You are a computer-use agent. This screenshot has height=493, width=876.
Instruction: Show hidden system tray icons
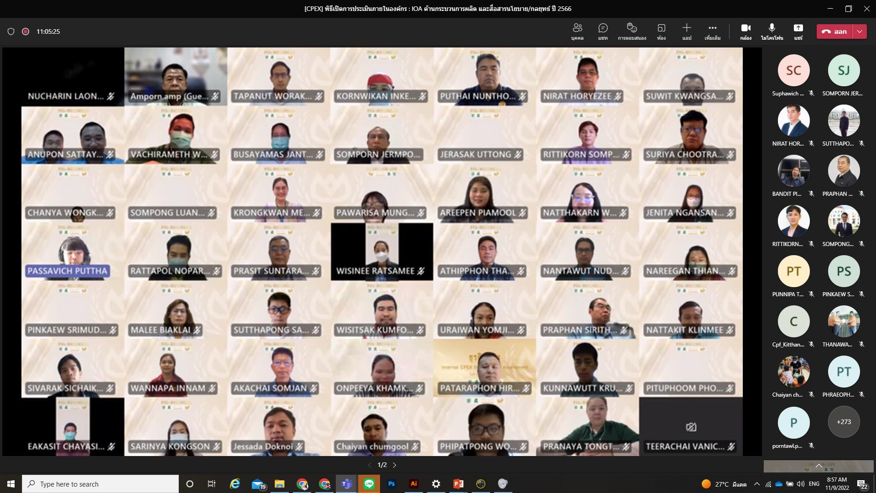[757, 484]
